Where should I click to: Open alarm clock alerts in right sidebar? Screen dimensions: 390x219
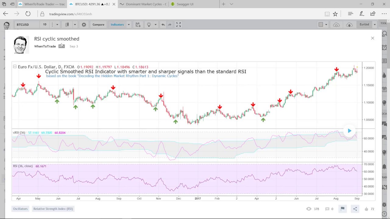pyautogui.click(x=384, y=48)
